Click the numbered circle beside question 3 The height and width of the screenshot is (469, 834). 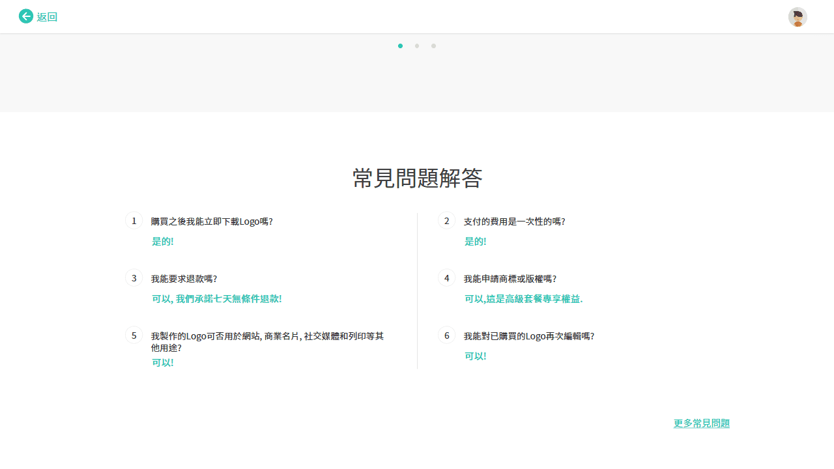134,277
